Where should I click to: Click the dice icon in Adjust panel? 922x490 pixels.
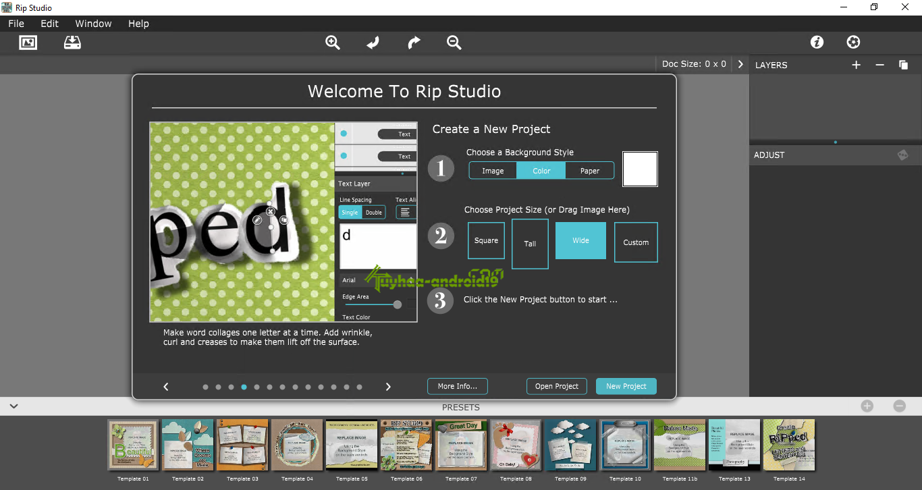pyautogui.click(x=902, y=155)
